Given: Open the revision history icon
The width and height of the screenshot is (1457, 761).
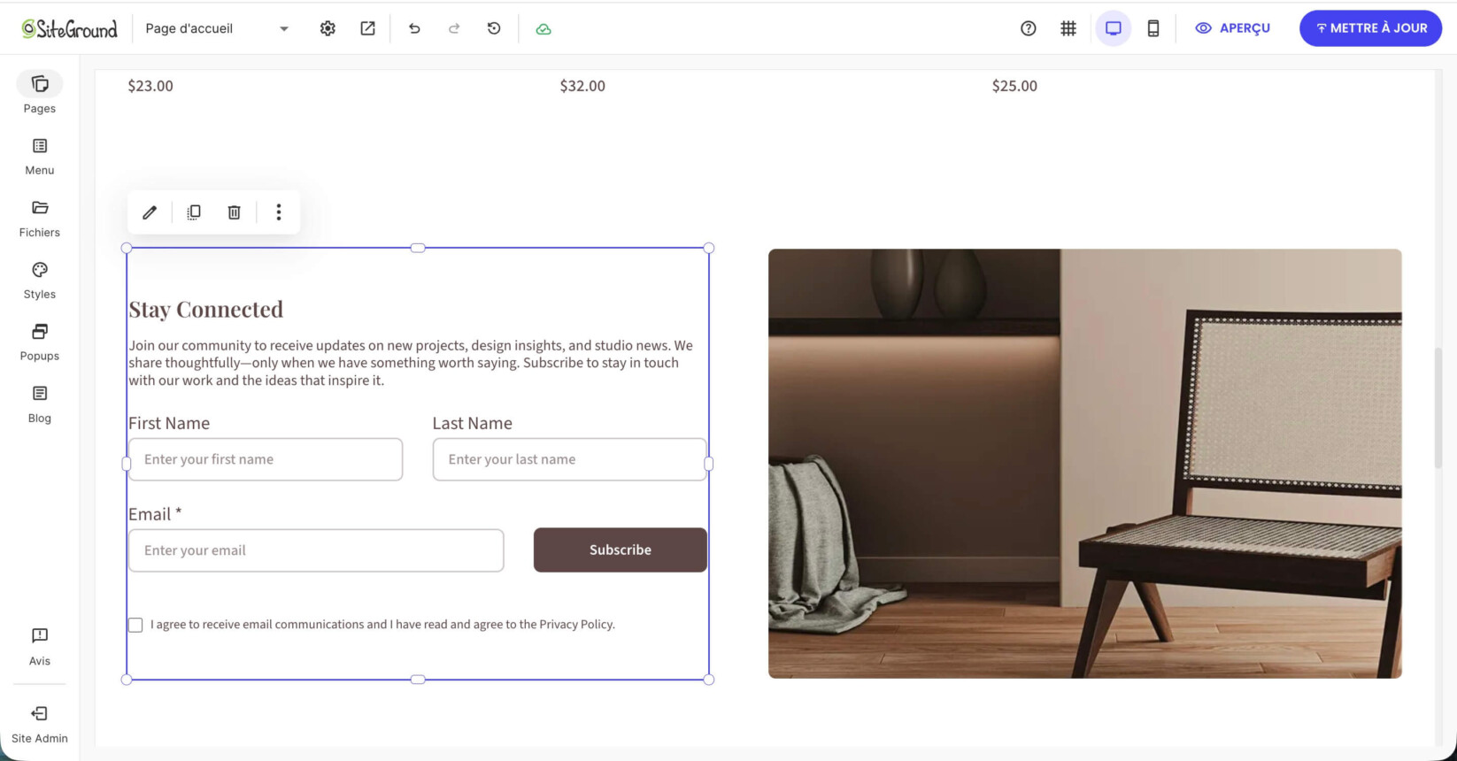Looking at the screenshot, I should pos(494,28).
